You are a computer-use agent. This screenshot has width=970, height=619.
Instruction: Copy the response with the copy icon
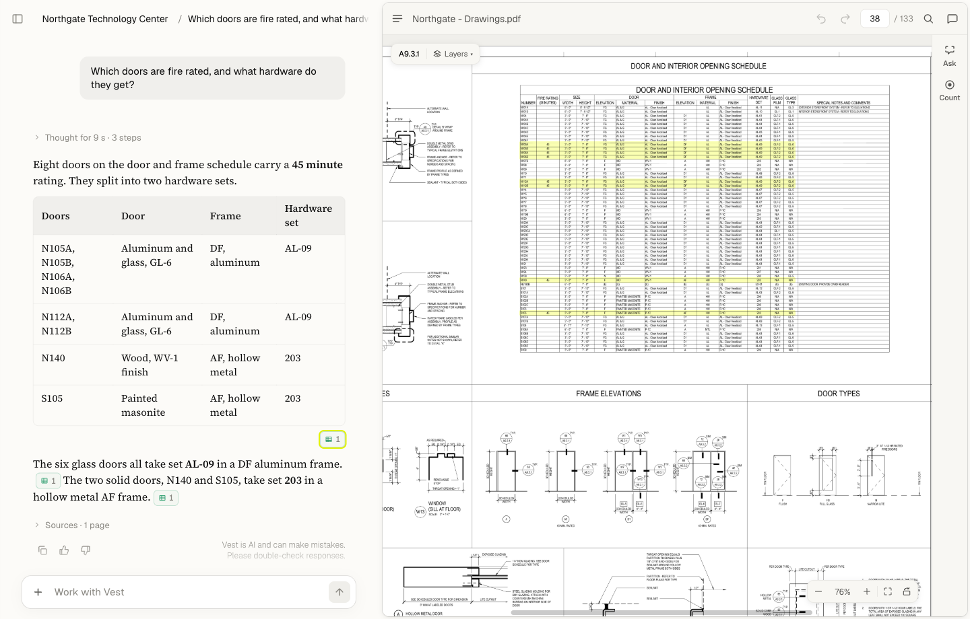point(42,550)
